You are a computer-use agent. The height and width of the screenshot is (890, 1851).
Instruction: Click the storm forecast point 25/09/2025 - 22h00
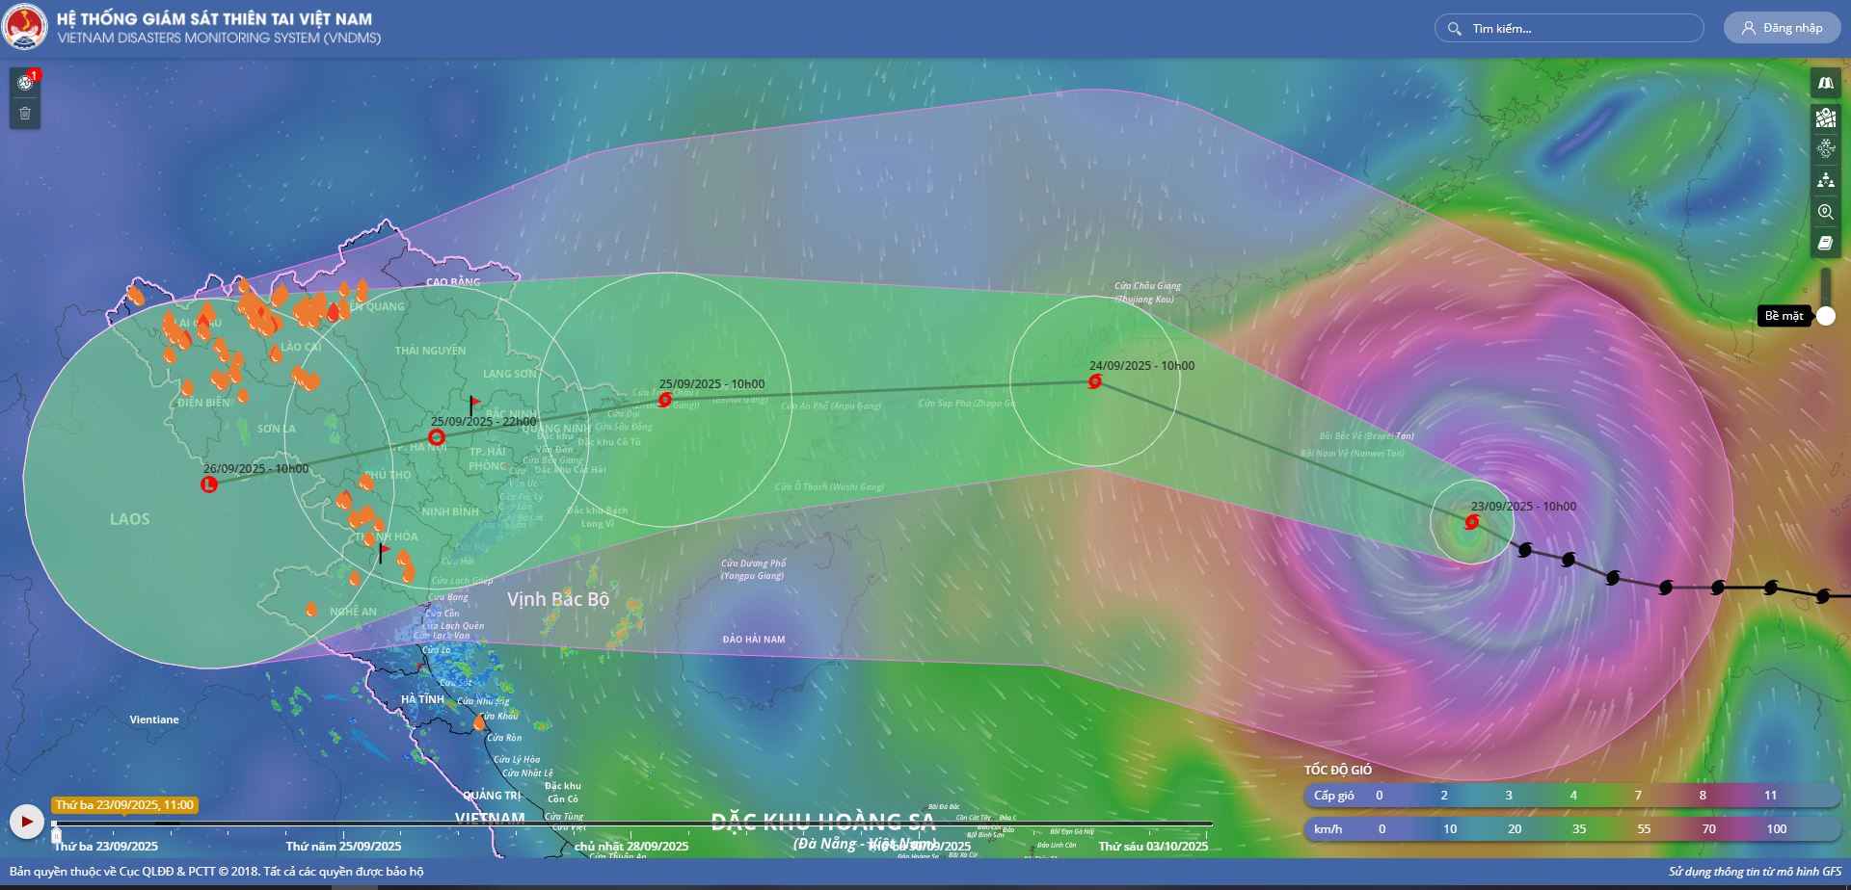[x=437, y=438]
